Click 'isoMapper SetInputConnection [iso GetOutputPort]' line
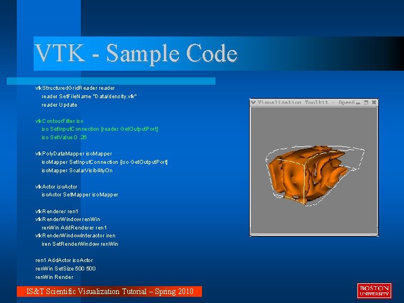The width and height of the screenshot is (404, 303). coord(104,162)
